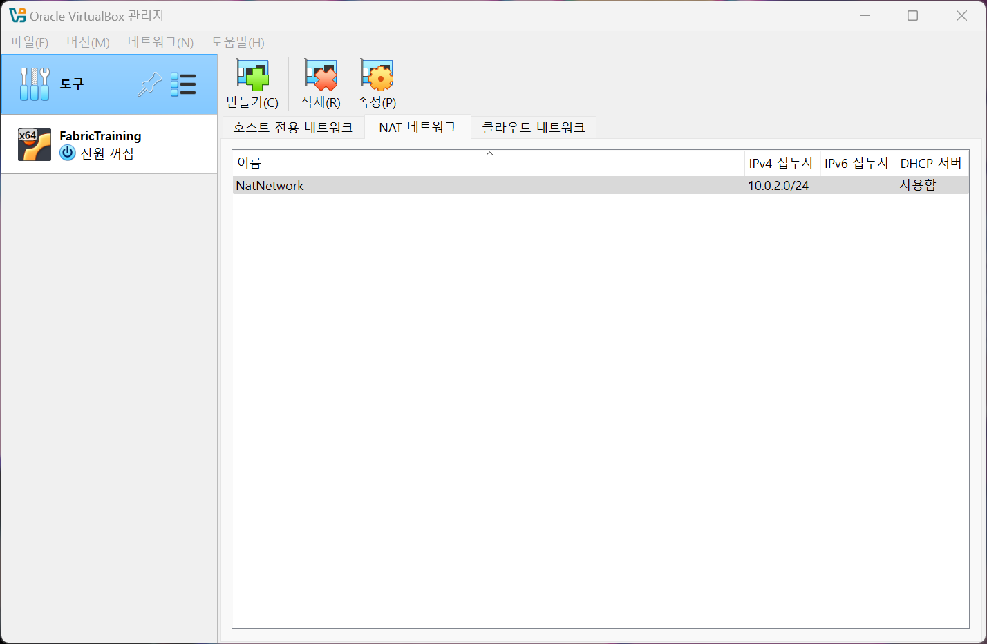Click the IPv6 접두사 column header
987x644 pixels.
tap(857, 163)
